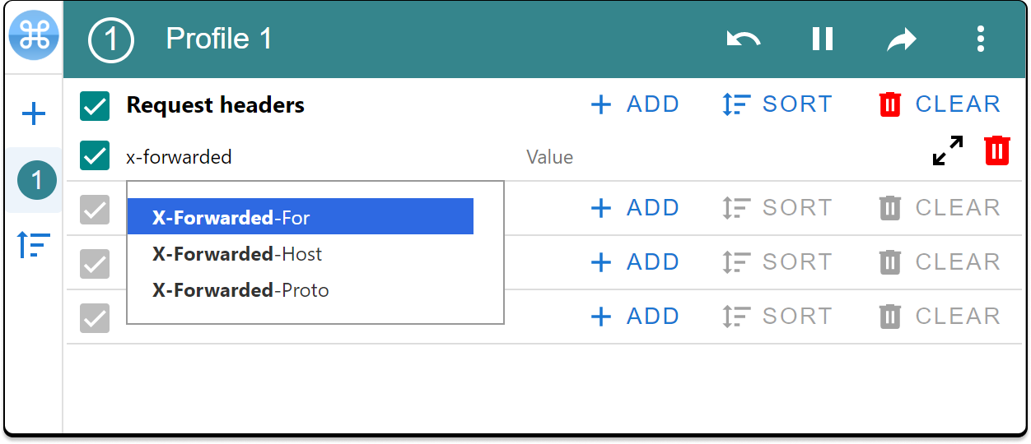Uncheck the x-forwarded header checkbox
The width and height of the screenshot is (1031, 444).
pos(95,156)
